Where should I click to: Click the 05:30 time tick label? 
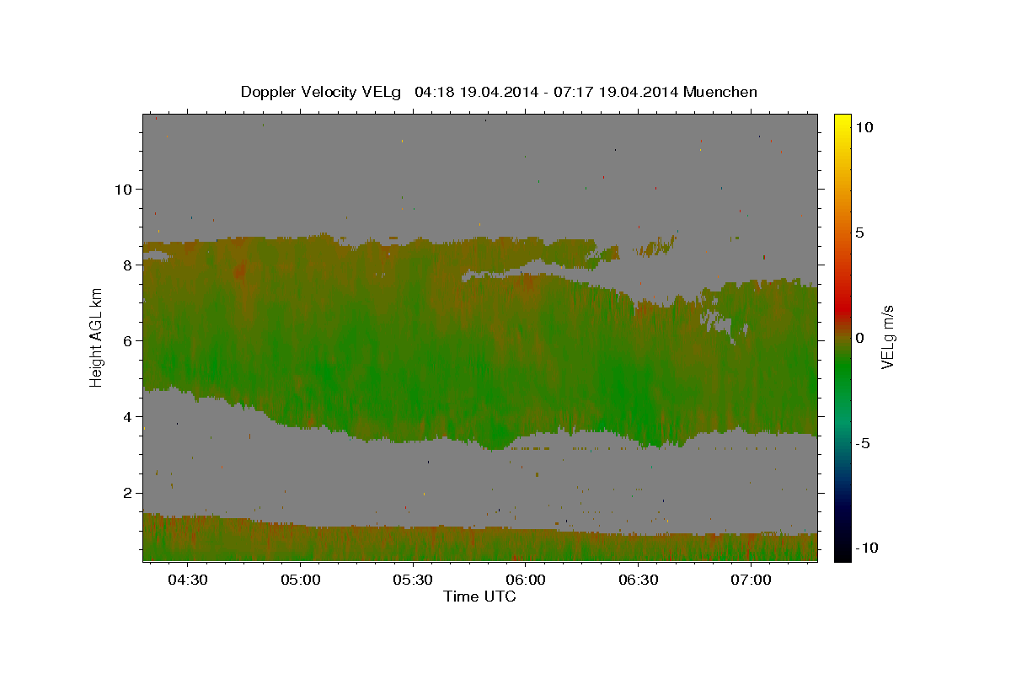click(x=413, y=580)
